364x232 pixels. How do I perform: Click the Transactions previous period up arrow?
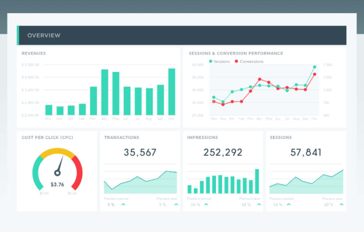coord(123,204)
